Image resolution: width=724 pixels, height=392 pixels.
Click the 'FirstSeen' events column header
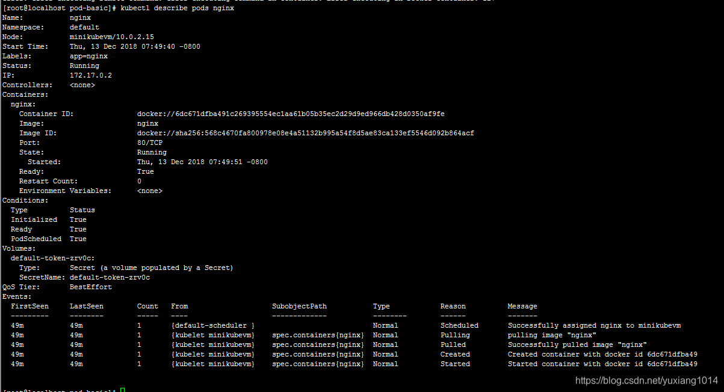[29, 306]
